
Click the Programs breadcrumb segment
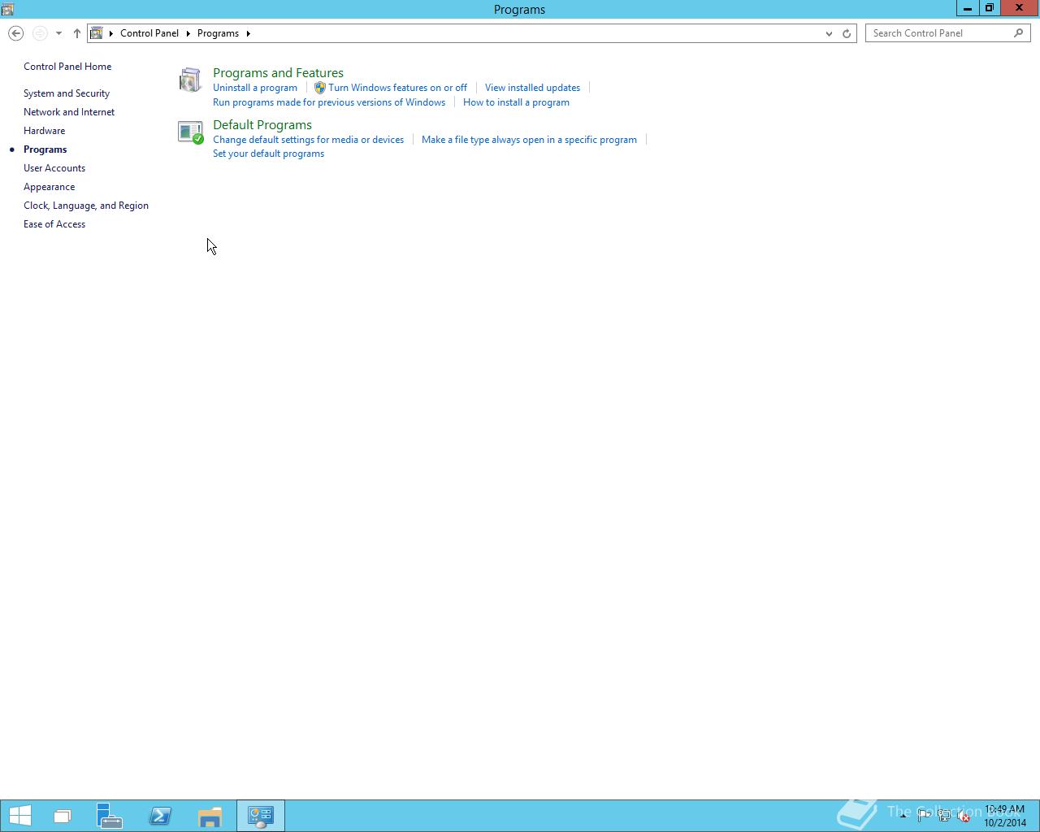218,33
